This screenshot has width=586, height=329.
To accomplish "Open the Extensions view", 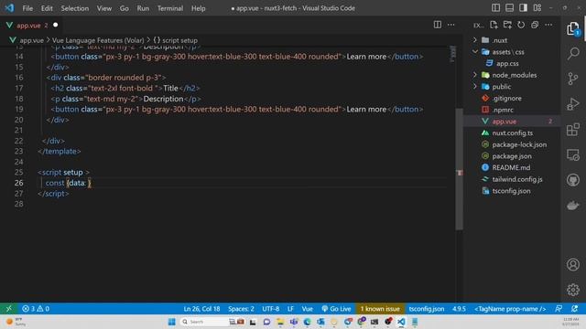I will point(573,130).
